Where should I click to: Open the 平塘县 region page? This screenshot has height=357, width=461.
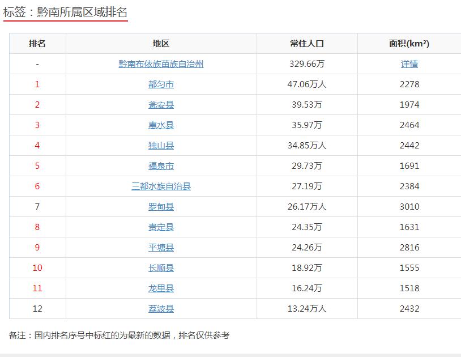tap(161, 248)
